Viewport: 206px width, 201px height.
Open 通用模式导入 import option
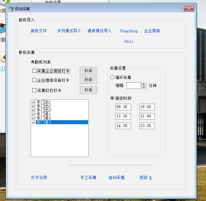[99, 31]
